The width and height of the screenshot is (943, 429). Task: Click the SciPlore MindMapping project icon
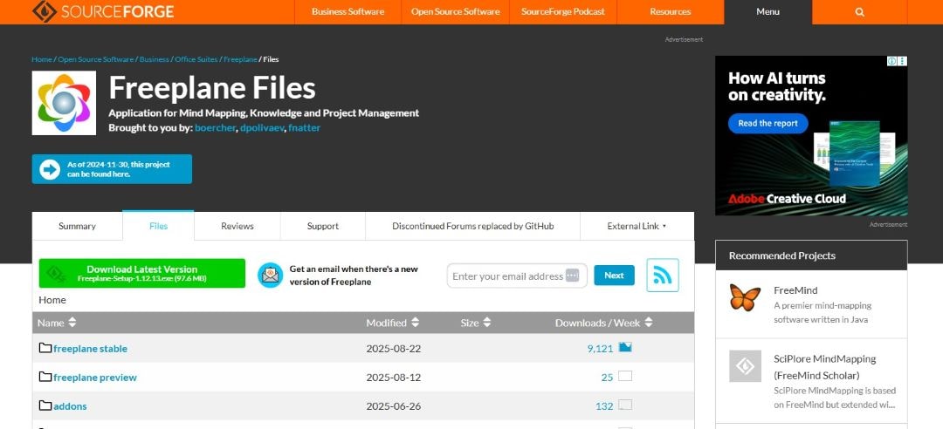tap(745, 366)
